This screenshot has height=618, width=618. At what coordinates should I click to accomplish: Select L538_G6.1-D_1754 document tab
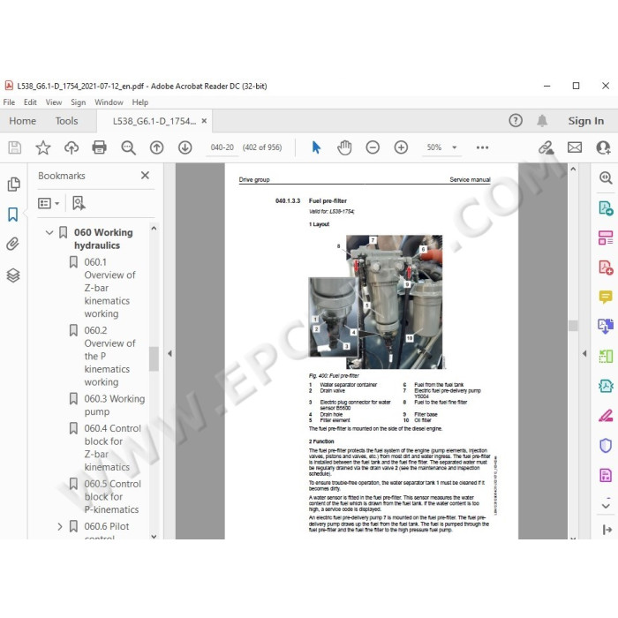pyautogui.click(x=154, y=121)
